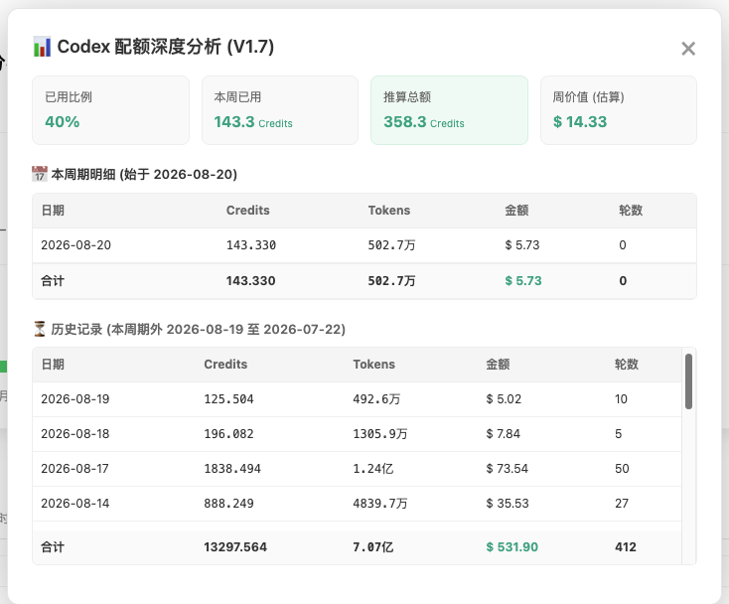Click the rounds value 10 for 2026-08-19
Image resolution: width=729 pixels, height=604 pixels.
pyautogui.click(x=621, y=399)
